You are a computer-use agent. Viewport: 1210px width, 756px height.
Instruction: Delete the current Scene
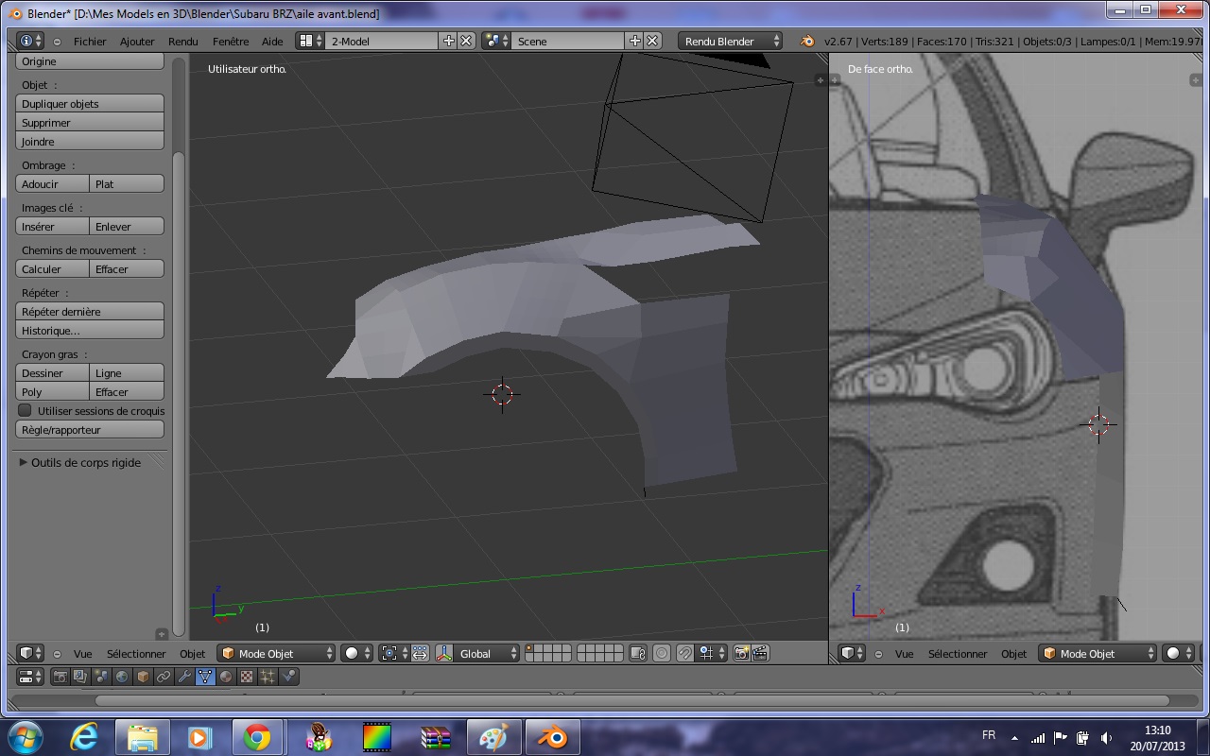tap(652, 41)
